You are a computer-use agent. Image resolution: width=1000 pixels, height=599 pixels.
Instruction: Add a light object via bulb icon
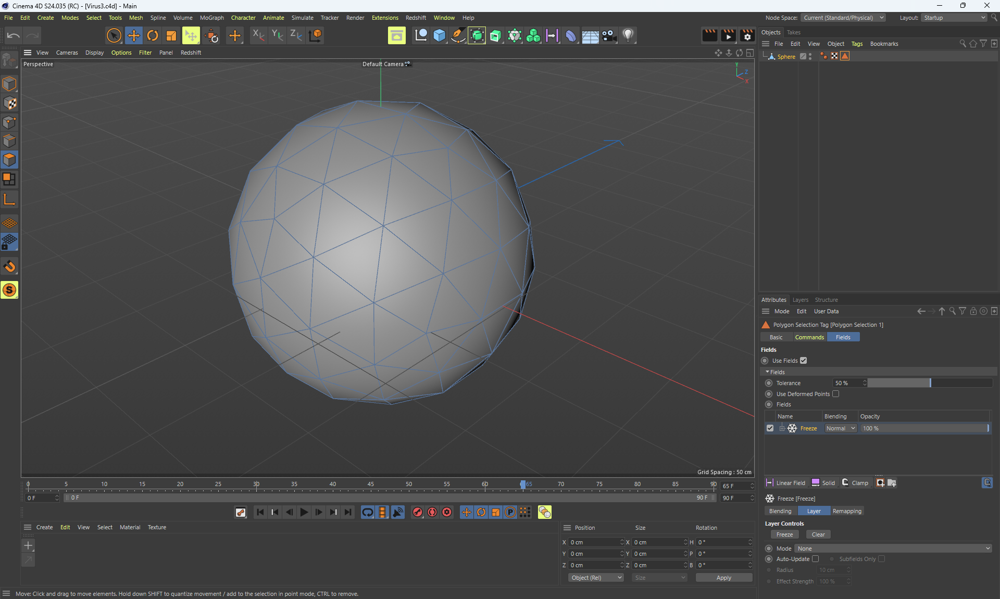click(628, 35)
